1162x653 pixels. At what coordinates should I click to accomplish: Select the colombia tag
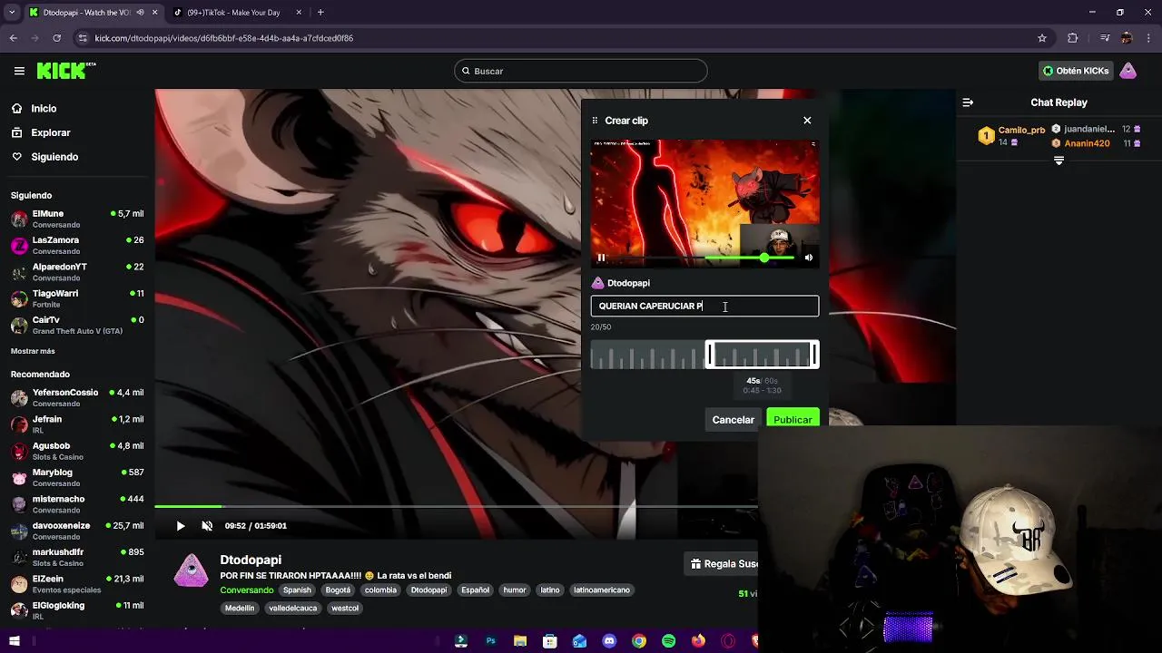click(380, 590)
